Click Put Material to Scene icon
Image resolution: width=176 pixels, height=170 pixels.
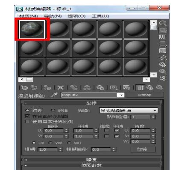[34, 87]
